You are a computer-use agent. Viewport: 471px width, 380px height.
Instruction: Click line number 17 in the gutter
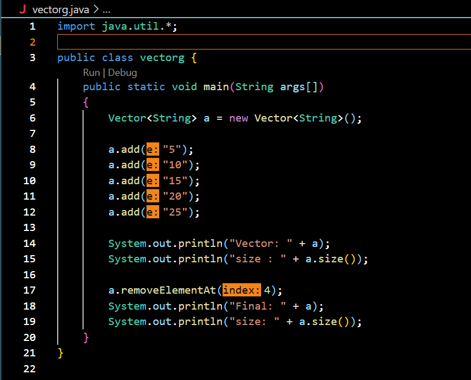[29, 290]
